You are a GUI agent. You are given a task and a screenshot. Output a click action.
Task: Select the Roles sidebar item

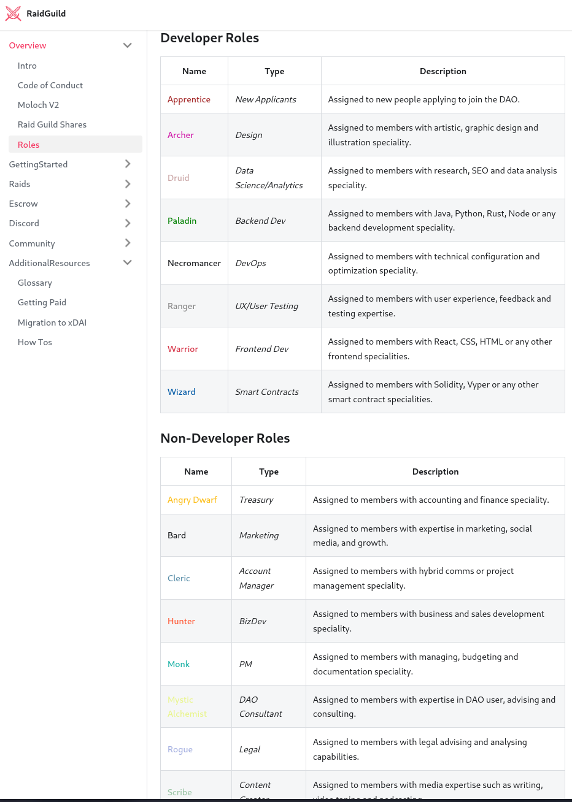click(75, 144)
